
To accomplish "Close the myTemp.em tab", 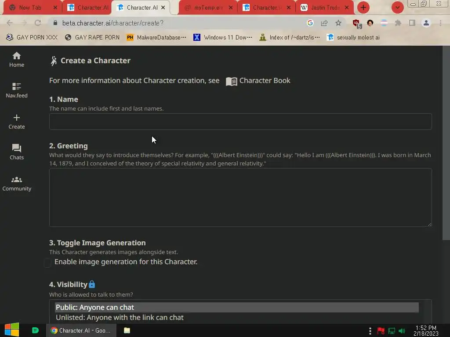I will coord(231,8).
